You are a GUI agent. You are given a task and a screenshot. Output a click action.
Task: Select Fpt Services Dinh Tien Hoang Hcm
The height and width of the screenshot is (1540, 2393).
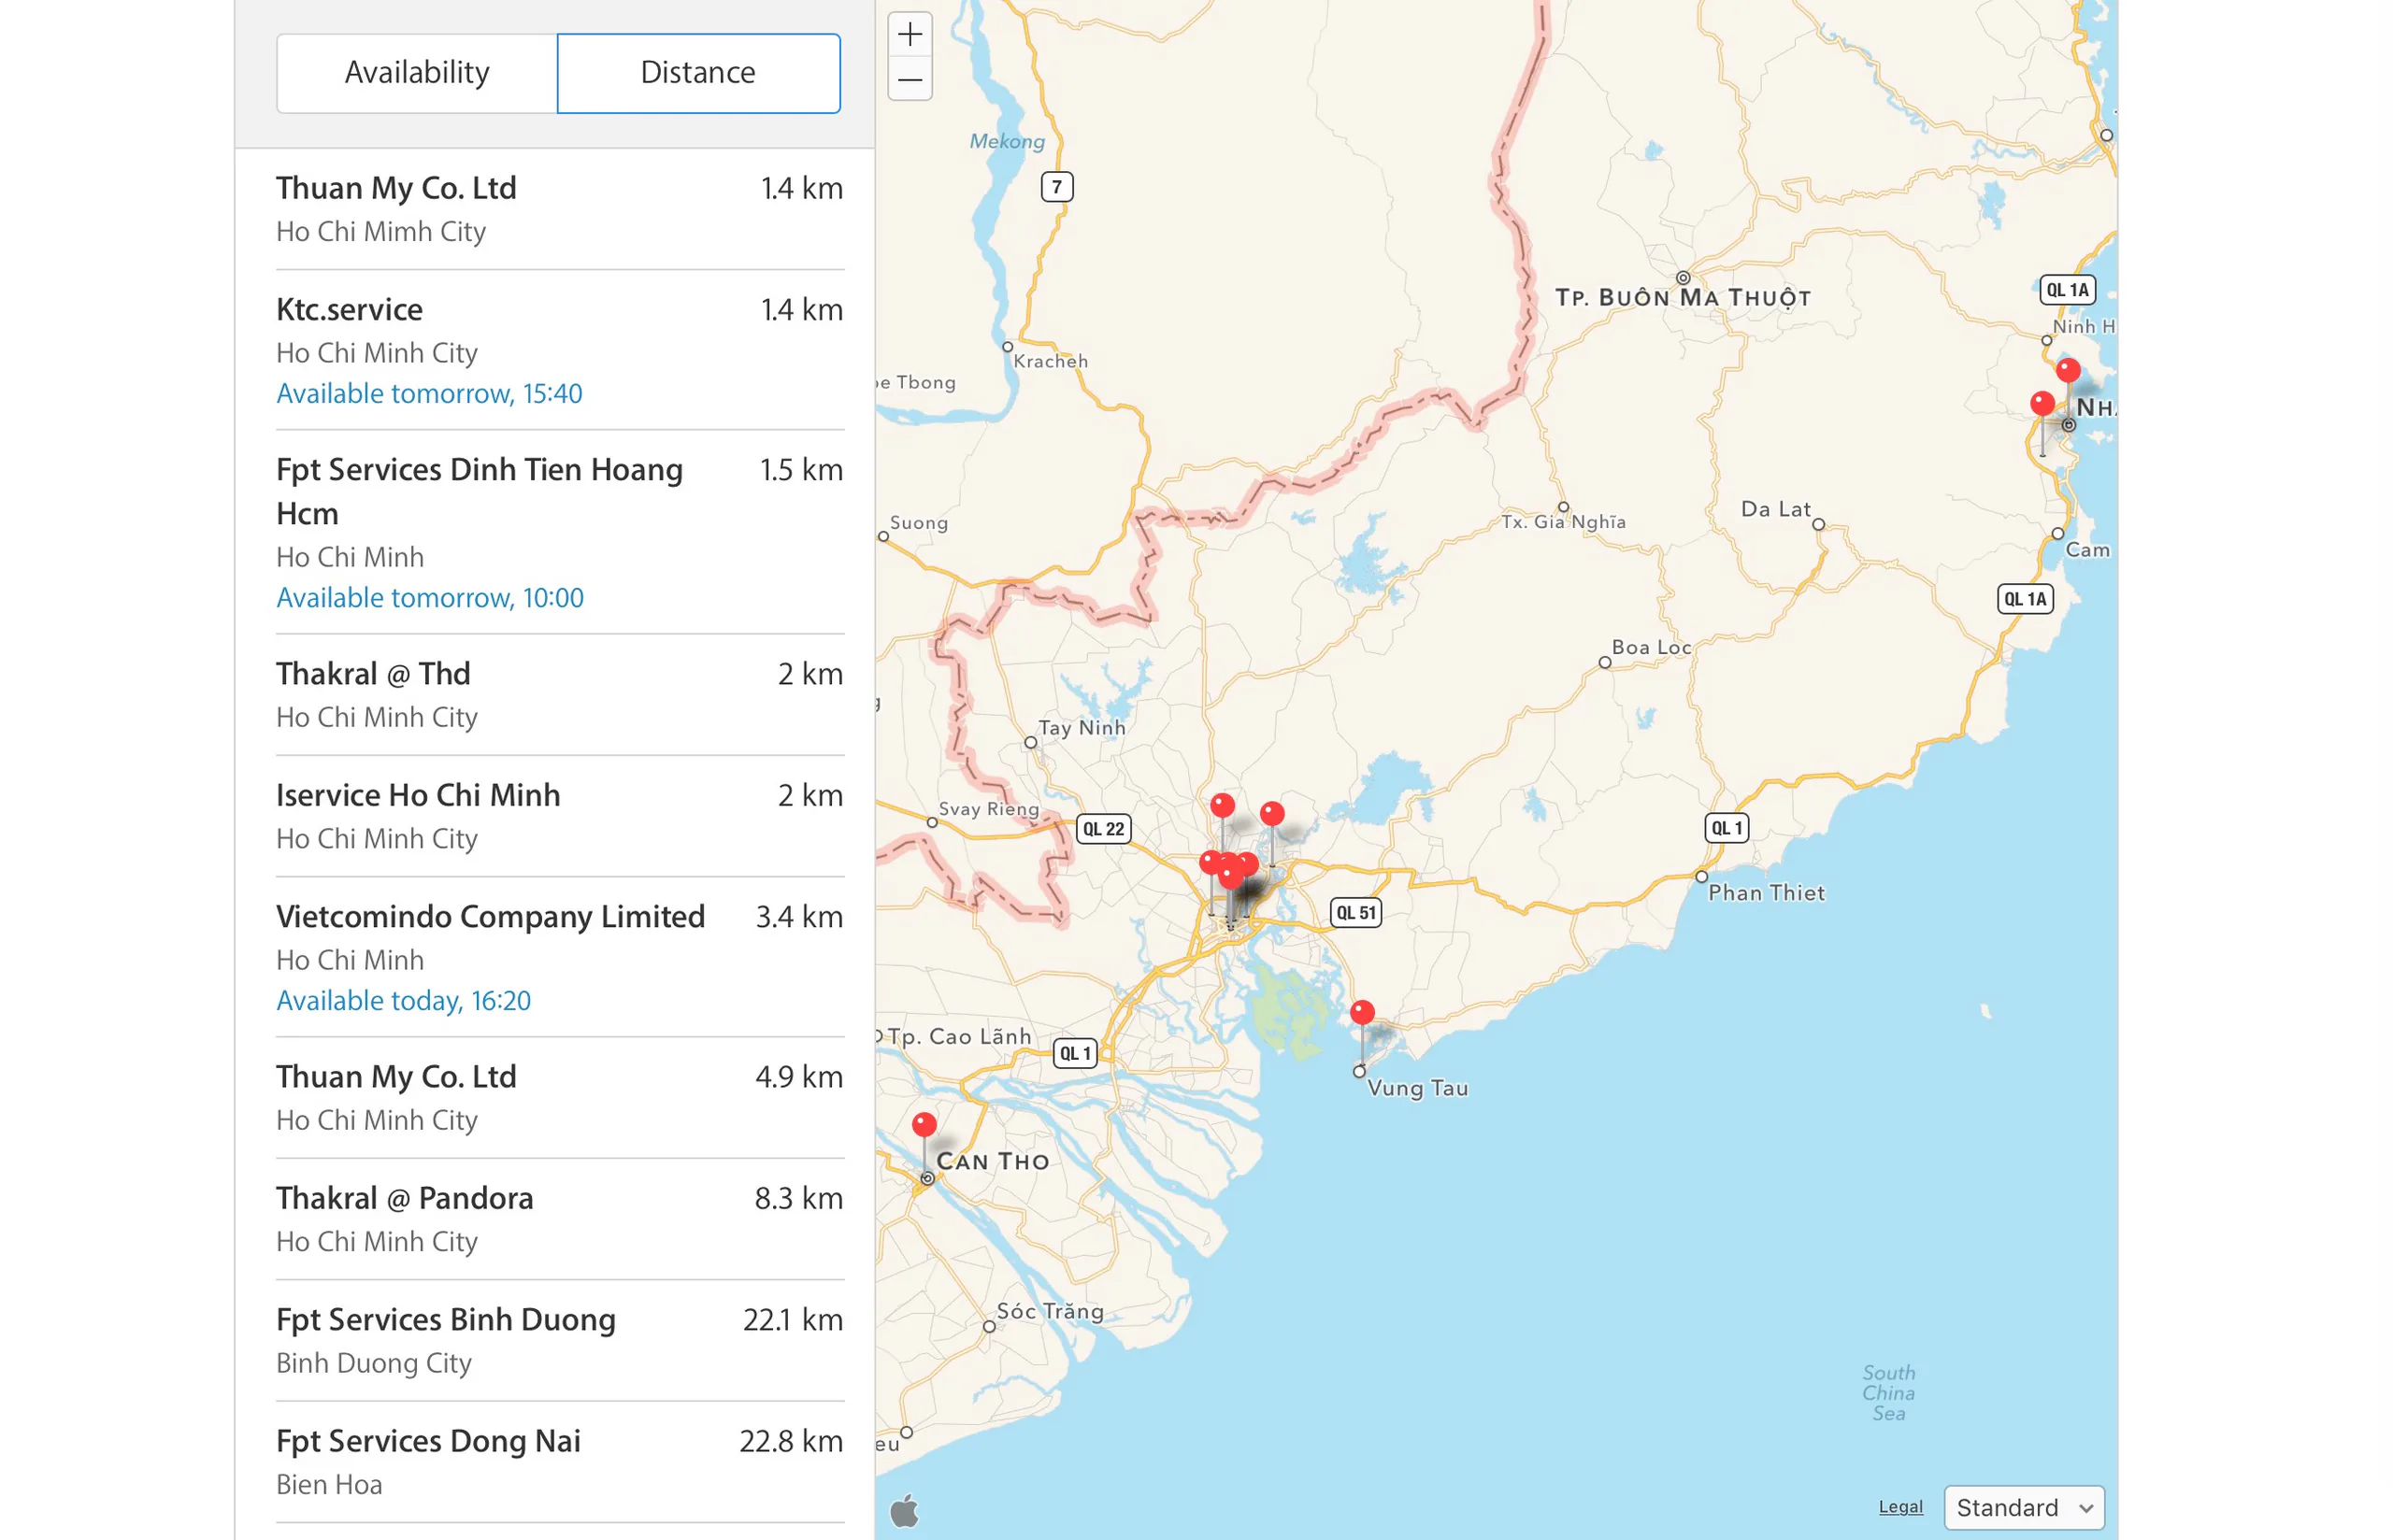560,532
